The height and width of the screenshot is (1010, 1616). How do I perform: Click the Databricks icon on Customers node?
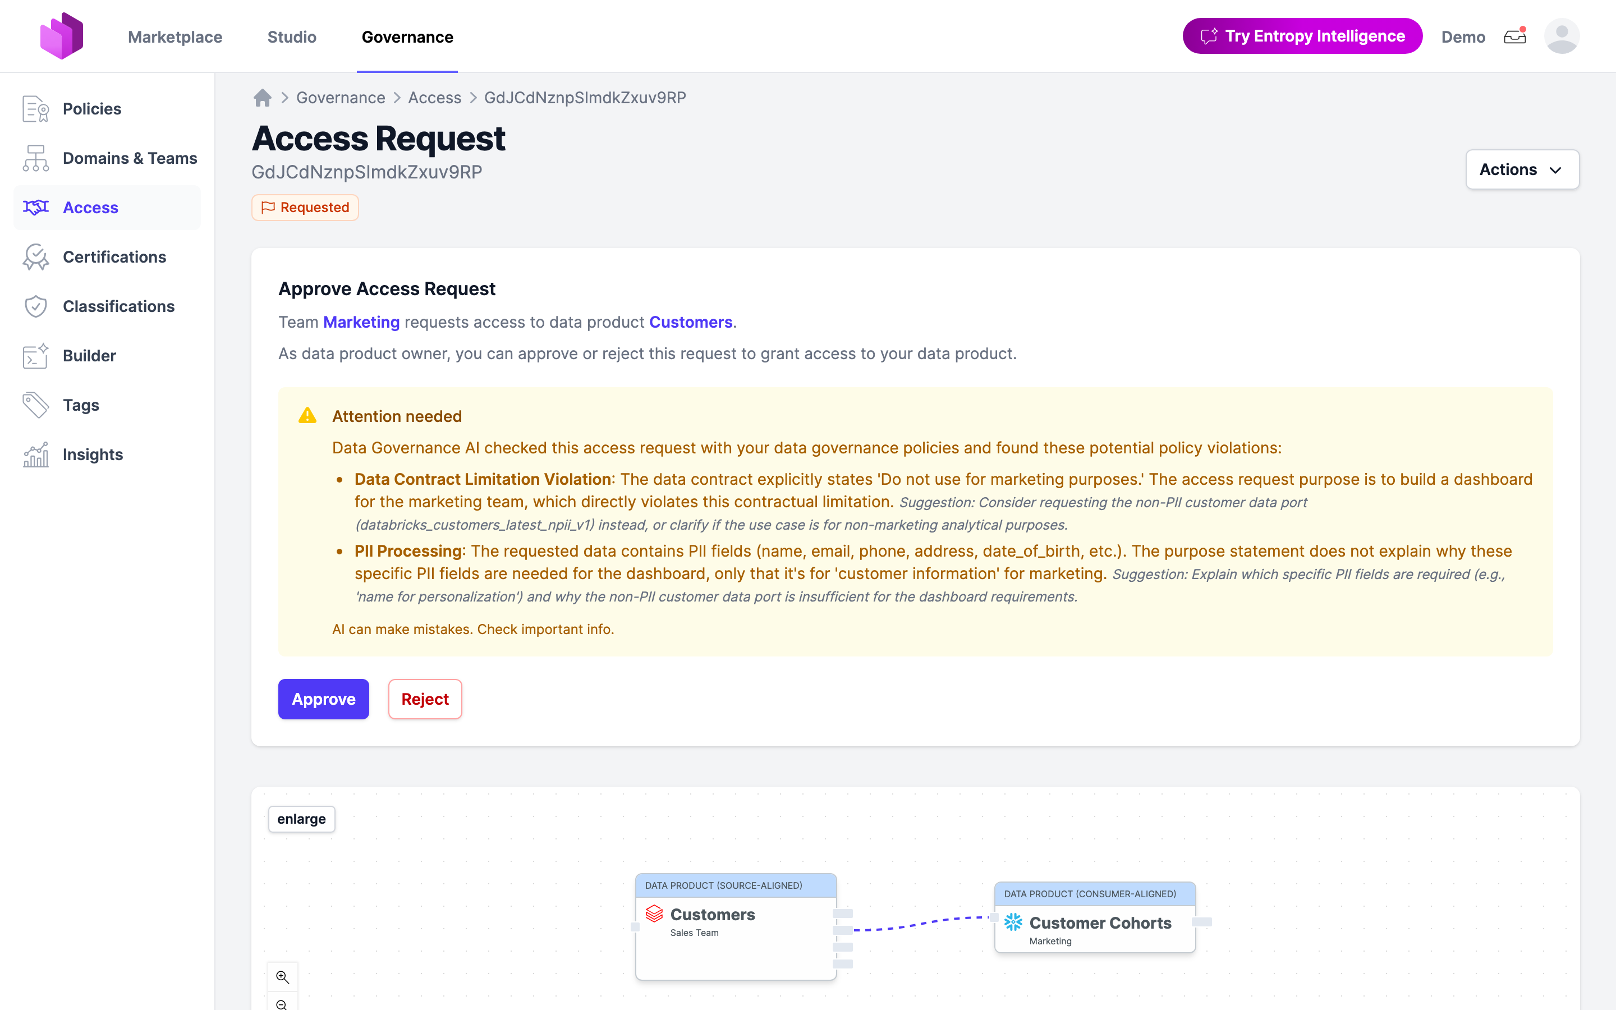654,914
